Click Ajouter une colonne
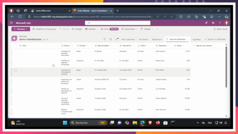This screenshot has width=238, height=134. 202,45
